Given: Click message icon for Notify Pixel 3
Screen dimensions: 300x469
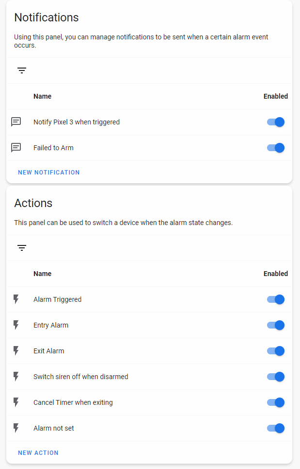Looking at the screenshot, I should [x=16, y=122].
